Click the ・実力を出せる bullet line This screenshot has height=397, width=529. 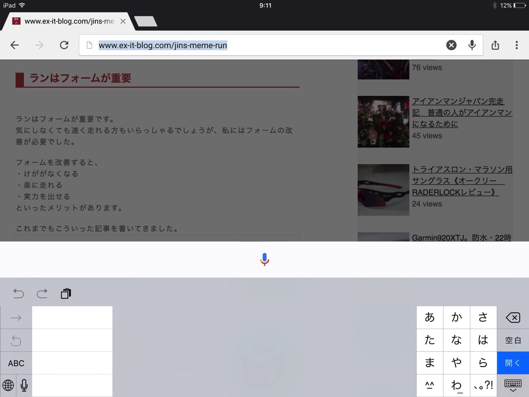click(43, 196)
